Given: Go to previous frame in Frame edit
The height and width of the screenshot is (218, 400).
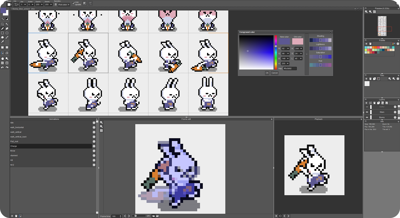Looking at the screenshot, I should click(125, 216).
